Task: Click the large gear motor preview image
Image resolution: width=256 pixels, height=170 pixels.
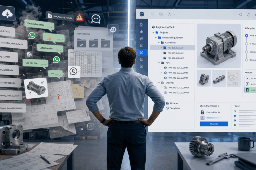Action: tap(218, 46)
